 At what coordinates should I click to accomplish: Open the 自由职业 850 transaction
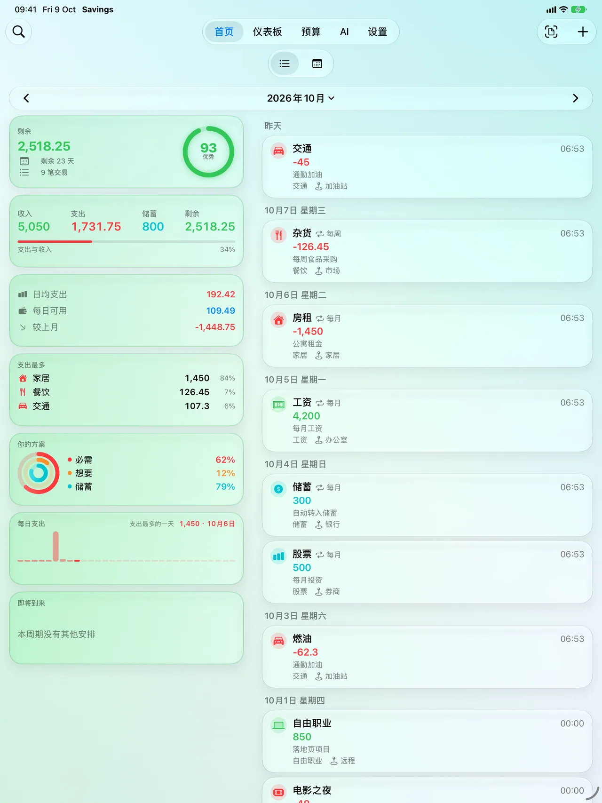click(x=427, y=741)
